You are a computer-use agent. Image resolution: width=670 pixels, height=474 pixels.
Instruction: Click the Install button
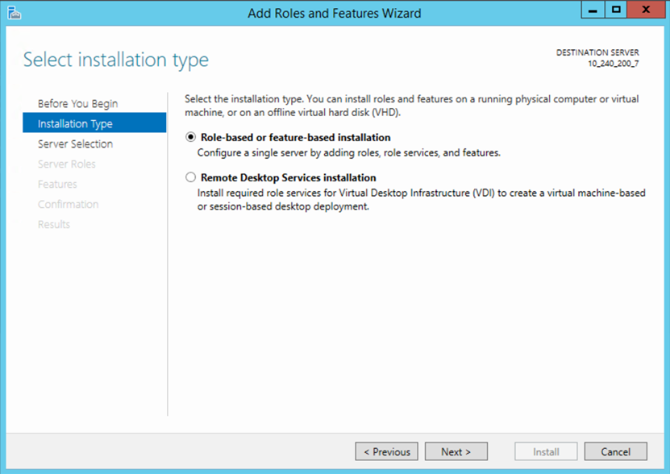click(x=546, y=452)
